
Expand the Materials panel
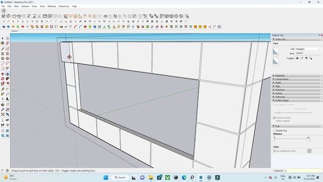tap(297, 75)
